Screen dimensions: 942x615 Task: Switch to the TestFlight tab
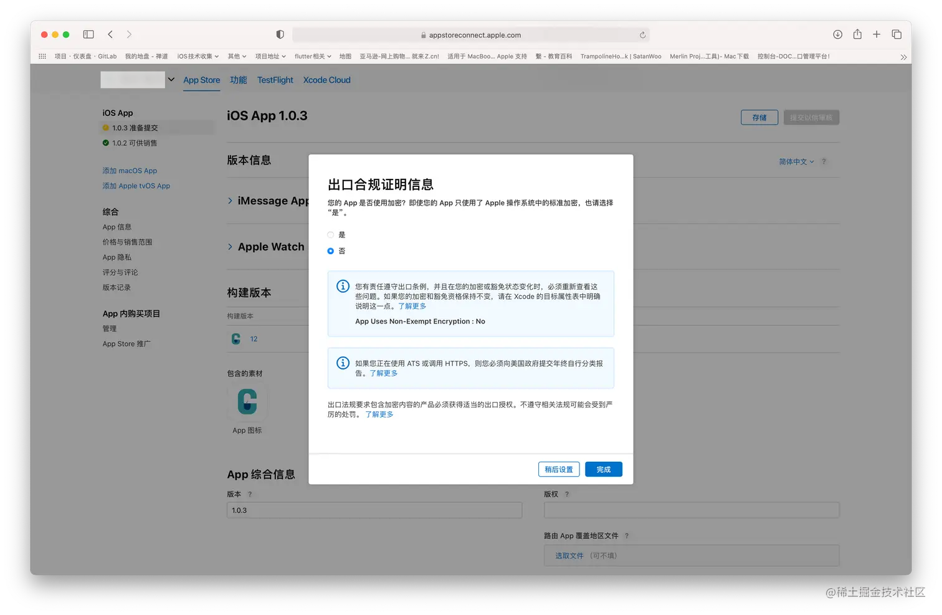pos(275,80)
